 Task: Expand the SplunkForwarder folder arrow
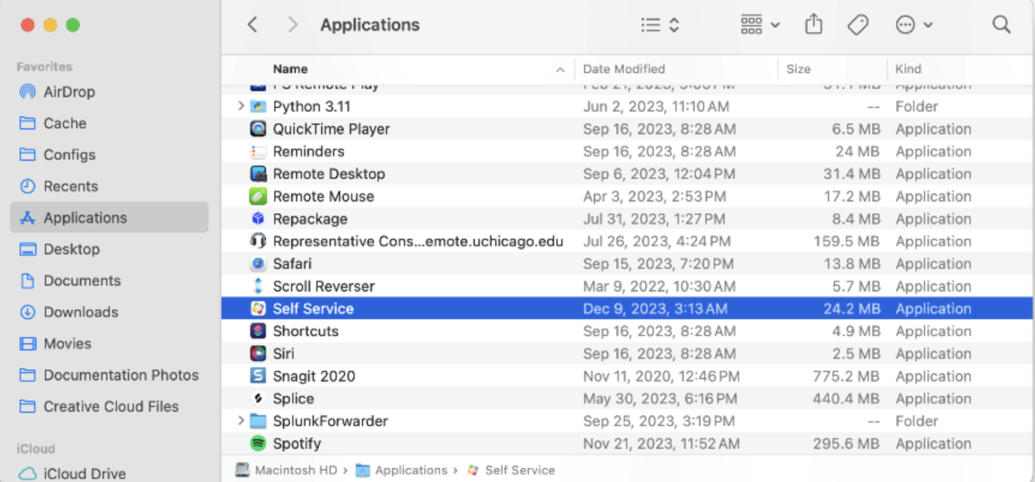(240, 421)
